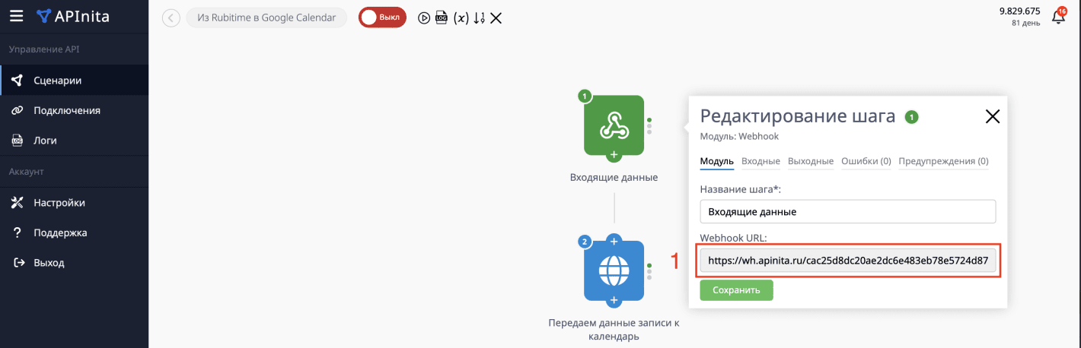Click the '81 день' remaining days text

(1025, 24)
